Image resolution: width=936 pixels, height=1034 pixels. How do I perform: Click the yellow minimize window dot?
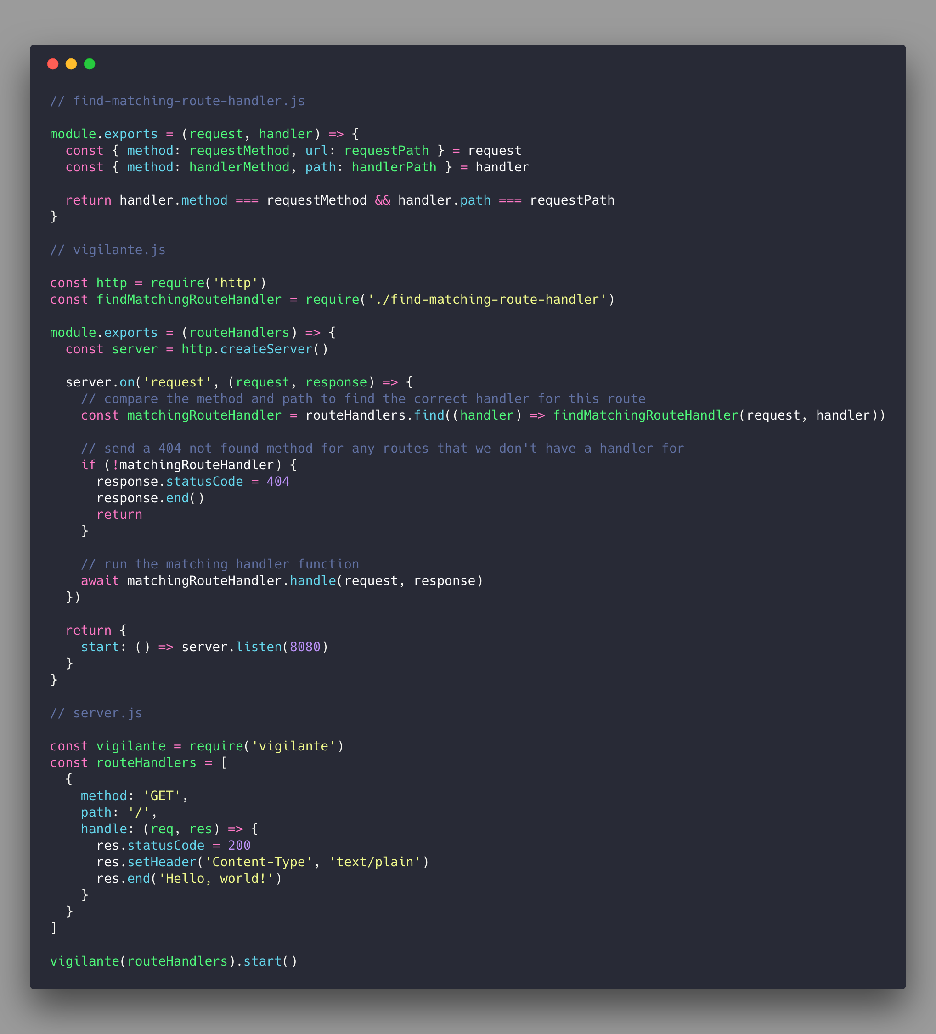(71, 63)
